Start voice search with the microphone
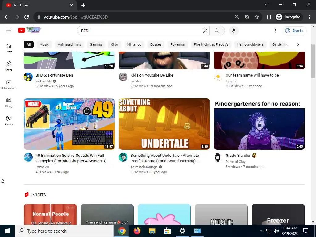Screen dimensions: 316x237 click(234, 31)
